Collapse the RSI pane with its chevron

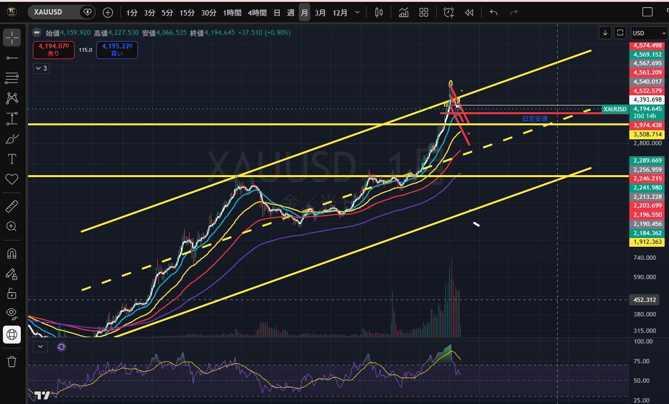pos(41,346)
